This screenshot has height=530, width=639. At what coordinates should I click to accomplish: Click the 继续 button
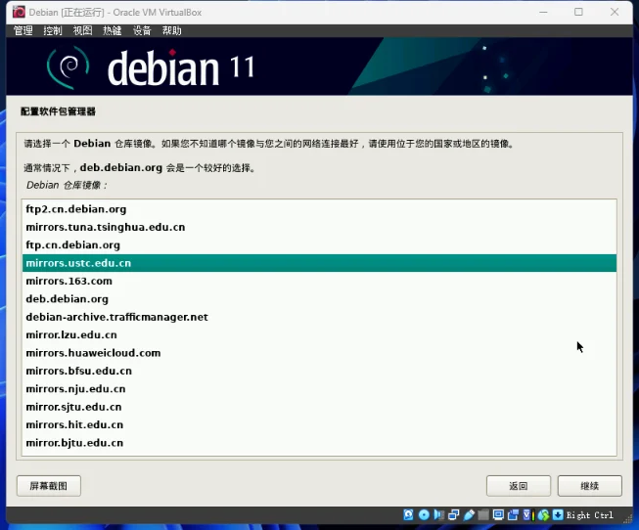590,486
